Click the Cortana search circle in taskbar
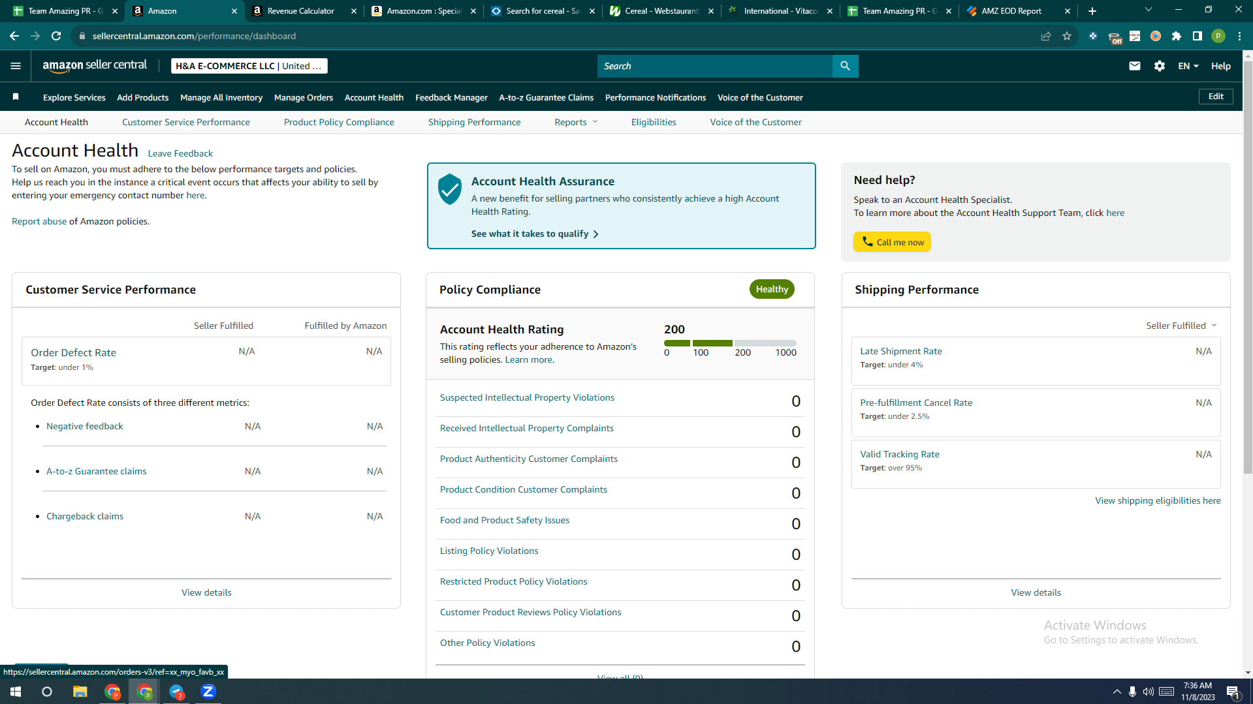The width and height of the screenshot is (1253, 704). tap(47, 692)
